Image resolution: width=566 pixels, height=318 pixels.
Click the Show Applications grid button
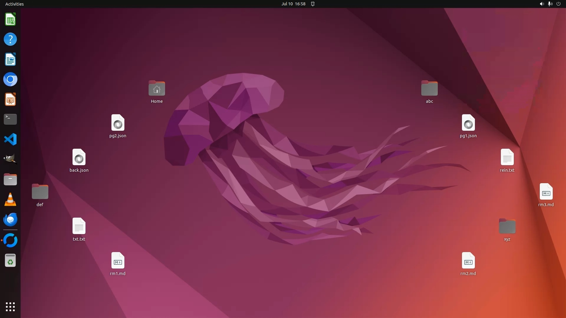[x=10, y=307]
